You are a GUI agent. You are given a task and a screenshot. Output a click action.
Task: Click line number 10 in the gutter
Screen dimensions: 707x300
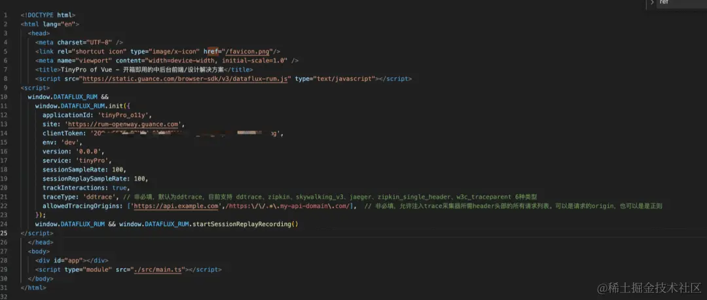(x=5, y=97)
